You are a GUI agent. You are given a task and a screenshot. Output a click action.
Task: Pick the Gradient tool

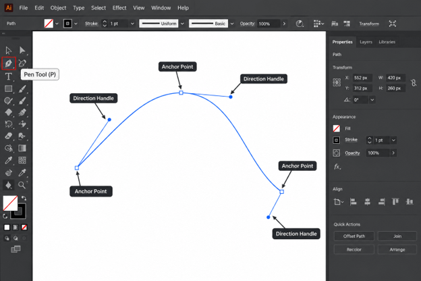pyautogui.click(x=22, y=148)
